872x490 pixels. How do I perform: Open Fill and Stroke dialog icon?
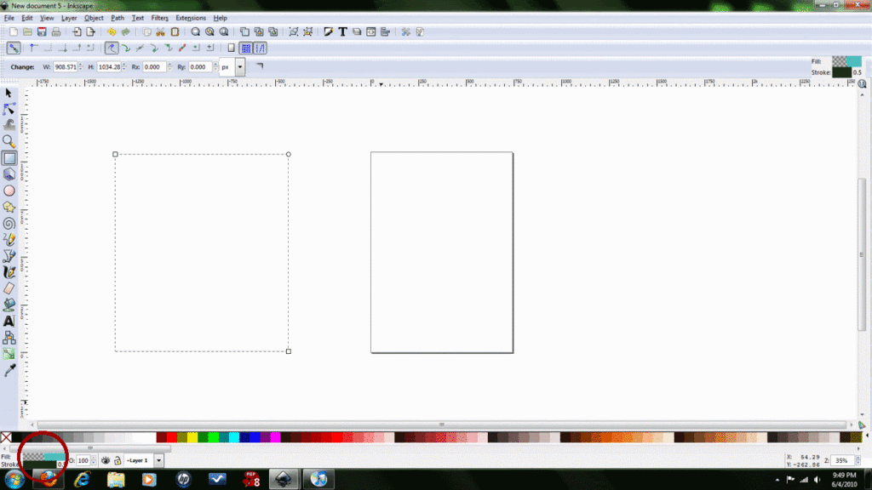[329, 32]
